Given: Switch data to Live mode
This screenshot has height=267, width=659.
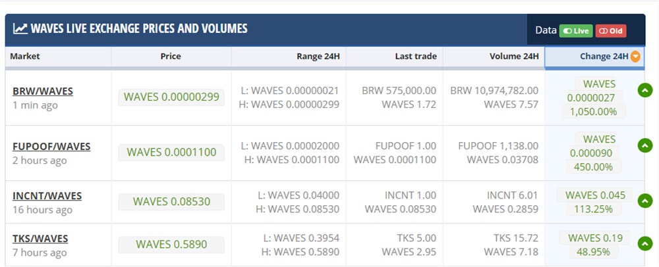Looking at the screenshot, I should pos(576,31).
